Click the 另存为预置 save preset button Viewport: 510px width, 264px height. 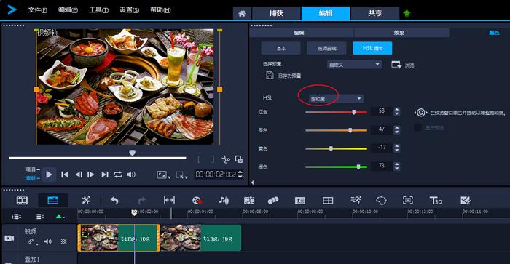tap(283, 76)
